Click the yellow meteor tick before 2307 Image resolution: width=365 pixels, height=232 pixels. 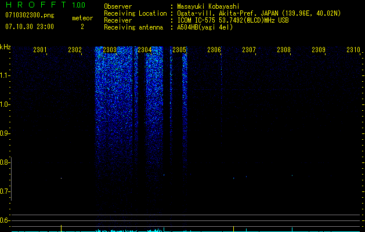tap(233, 229)
